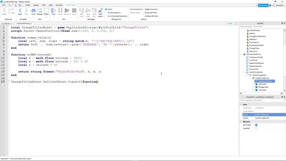Expand the CashLabel tree node
286x161 pixels.
[x=253, y=84]
